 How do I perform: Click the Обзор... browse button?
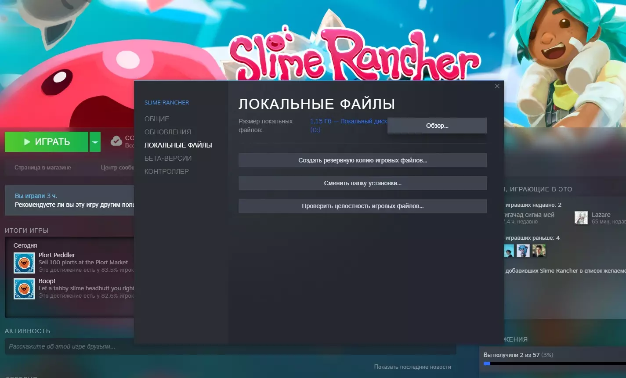pyautogui.click(x=437, y=126)
